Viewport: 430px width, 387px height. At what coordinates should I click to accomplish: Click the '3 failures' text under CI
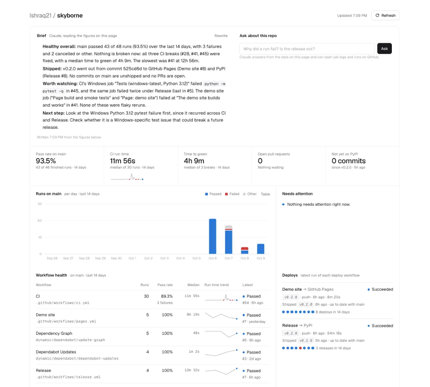click(165, 303)
